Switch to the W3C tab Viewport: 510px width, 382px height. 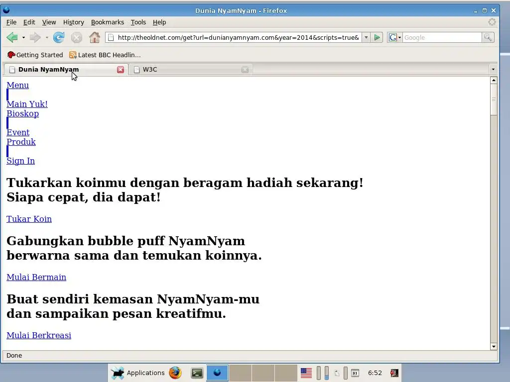[190, 70]
